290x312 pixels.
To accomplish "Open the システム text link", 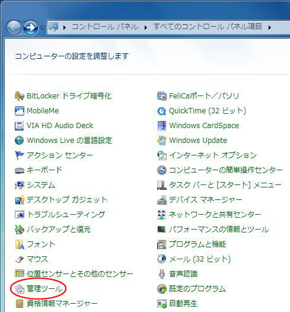I will (41, 185).
